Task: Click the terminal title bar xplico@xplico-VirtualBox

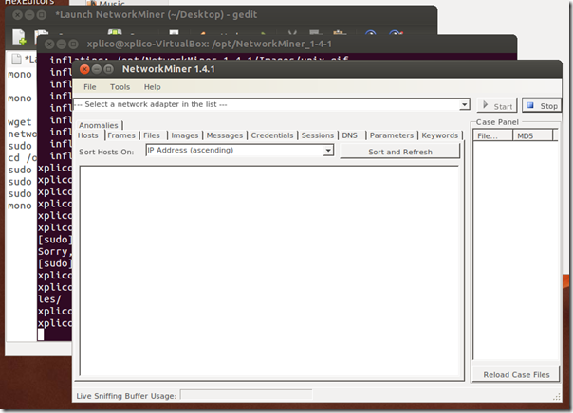Action: (x=209, y=45)
